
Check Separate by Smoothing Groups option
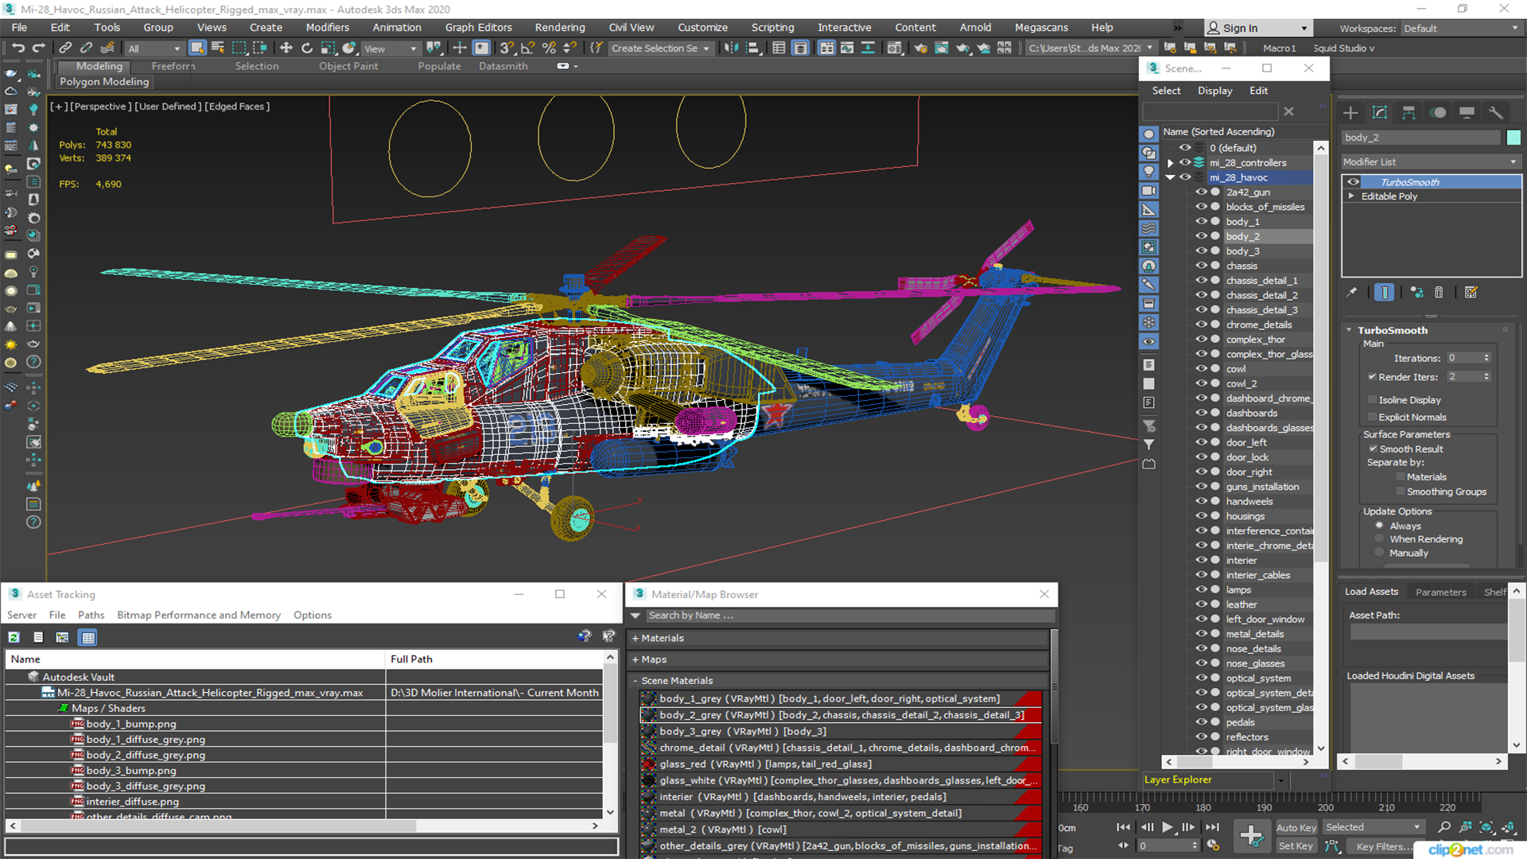tap(1401, 492)
